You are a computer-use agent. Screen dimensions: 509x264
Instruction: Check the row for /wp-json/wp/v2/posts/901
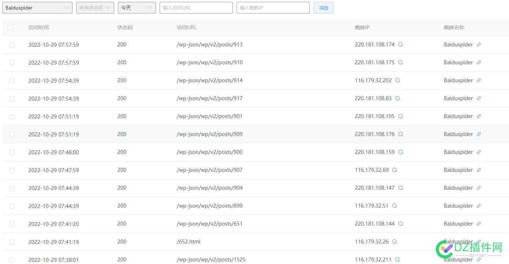12,117
